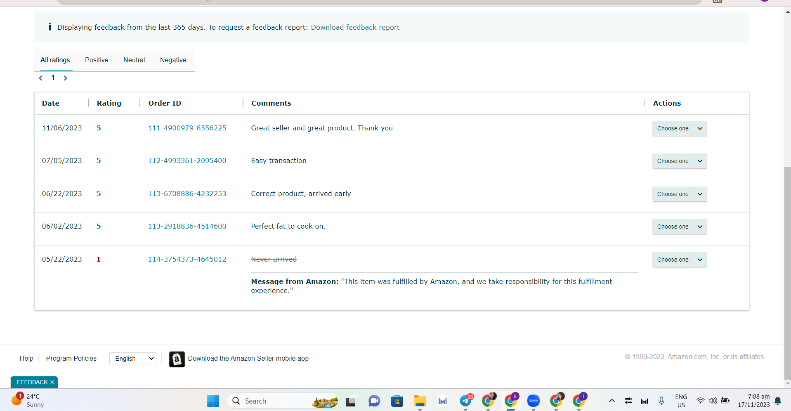Click Choose one for Never arrived row
The height and width of the screenshot is (411, 791).
673,260
